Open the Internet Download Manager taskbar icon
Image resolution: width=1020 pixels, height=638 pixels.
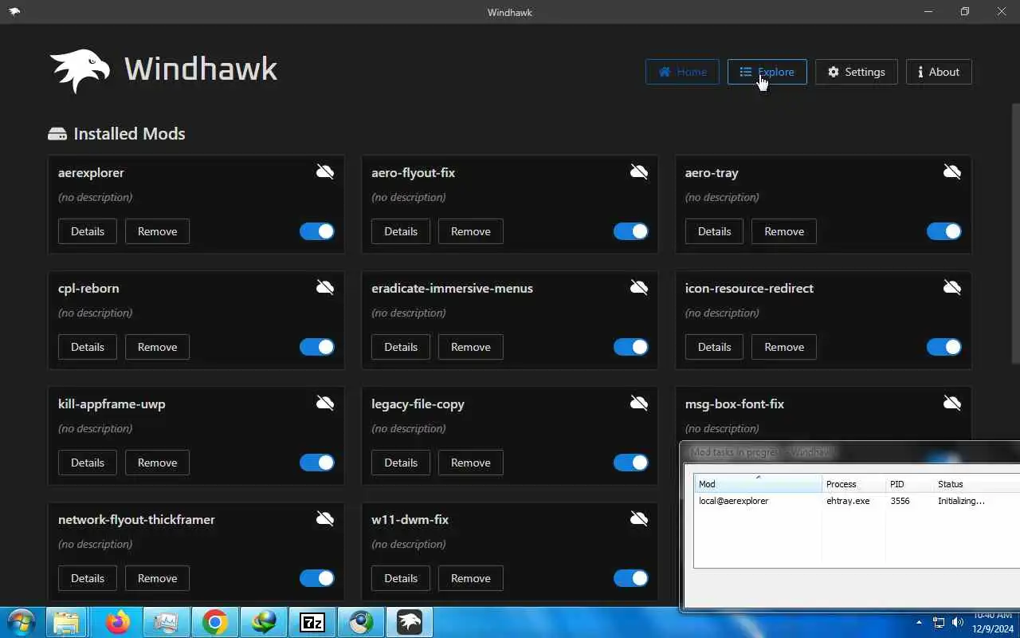tap(264, 622)
